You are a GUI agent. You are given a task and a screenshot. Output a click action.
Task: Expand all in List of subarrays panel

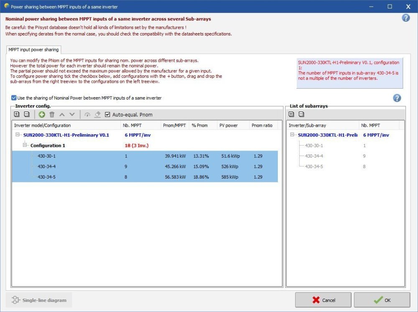291,115
